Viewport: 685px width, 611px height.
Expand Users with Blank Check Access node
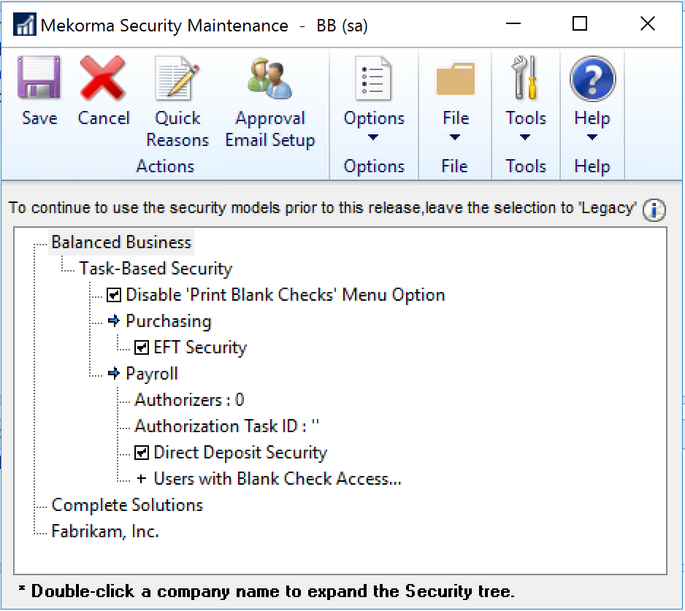pyautogui.click(x=142, y=480)
